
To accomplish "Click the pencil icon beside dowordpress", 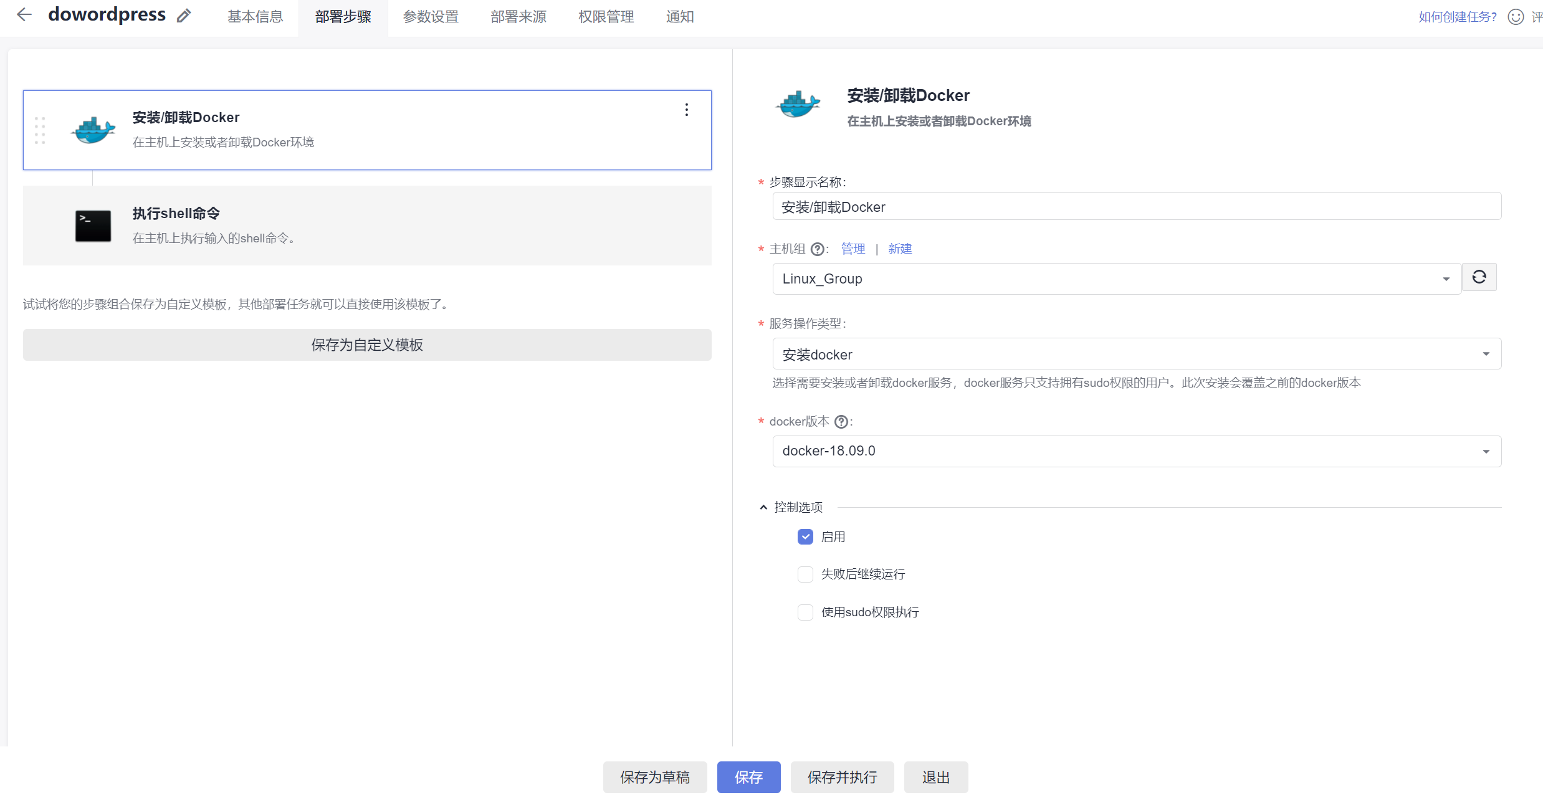I will [183, 16].
